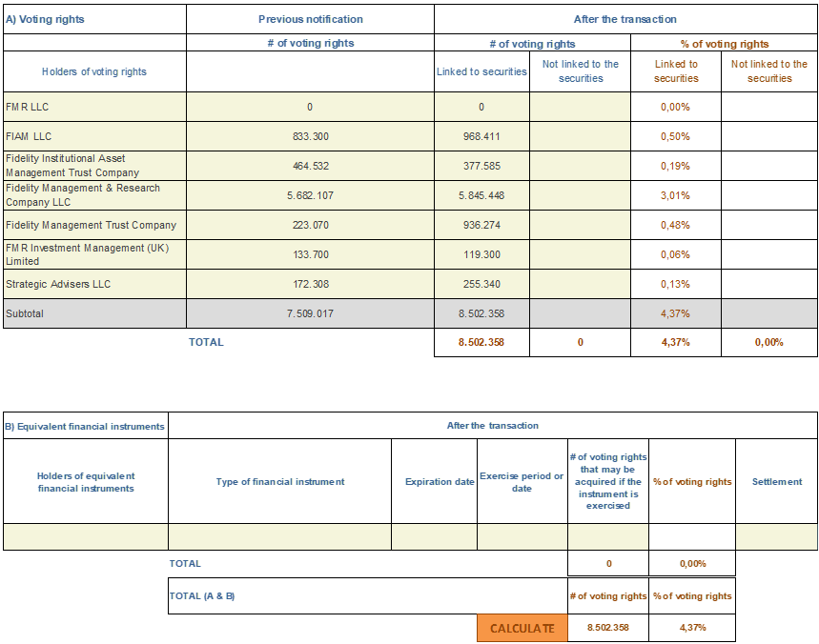The width and height of the screenshot is (819, 644).
Task: Click the 0,06% voting rights cell
Action: point(676,254)
